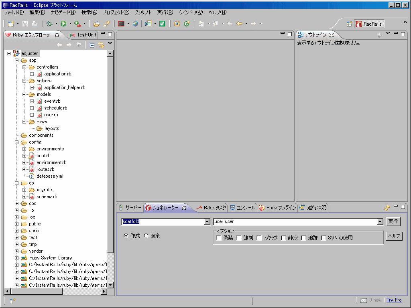The image size is (411, 308).
Task: Open a new Rails project with the R+ icon
Action: (177, 24)
